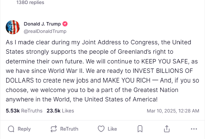Show the 5.53k ReTruths list
This screenshot has width=205, height=139.
(x=24, y=110)
